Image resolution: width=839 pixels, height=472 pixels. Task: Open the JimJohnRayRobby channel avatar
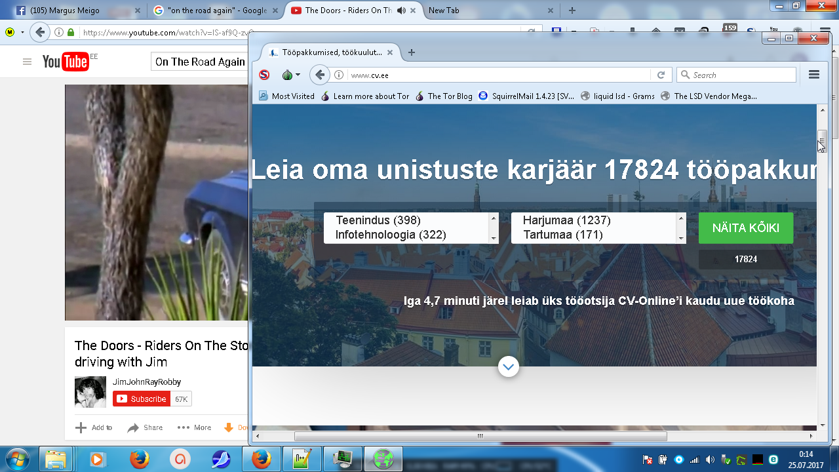tap(90, 393)
